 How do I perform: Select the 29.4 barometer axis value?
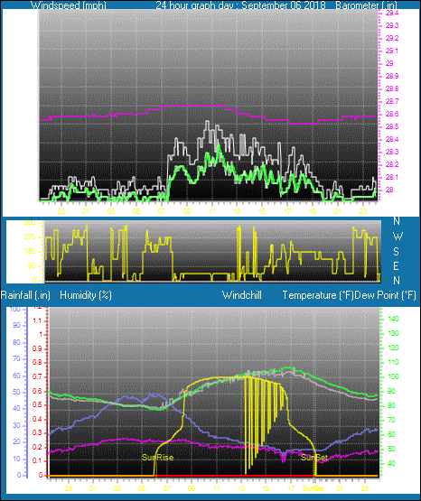click(392, 14)
